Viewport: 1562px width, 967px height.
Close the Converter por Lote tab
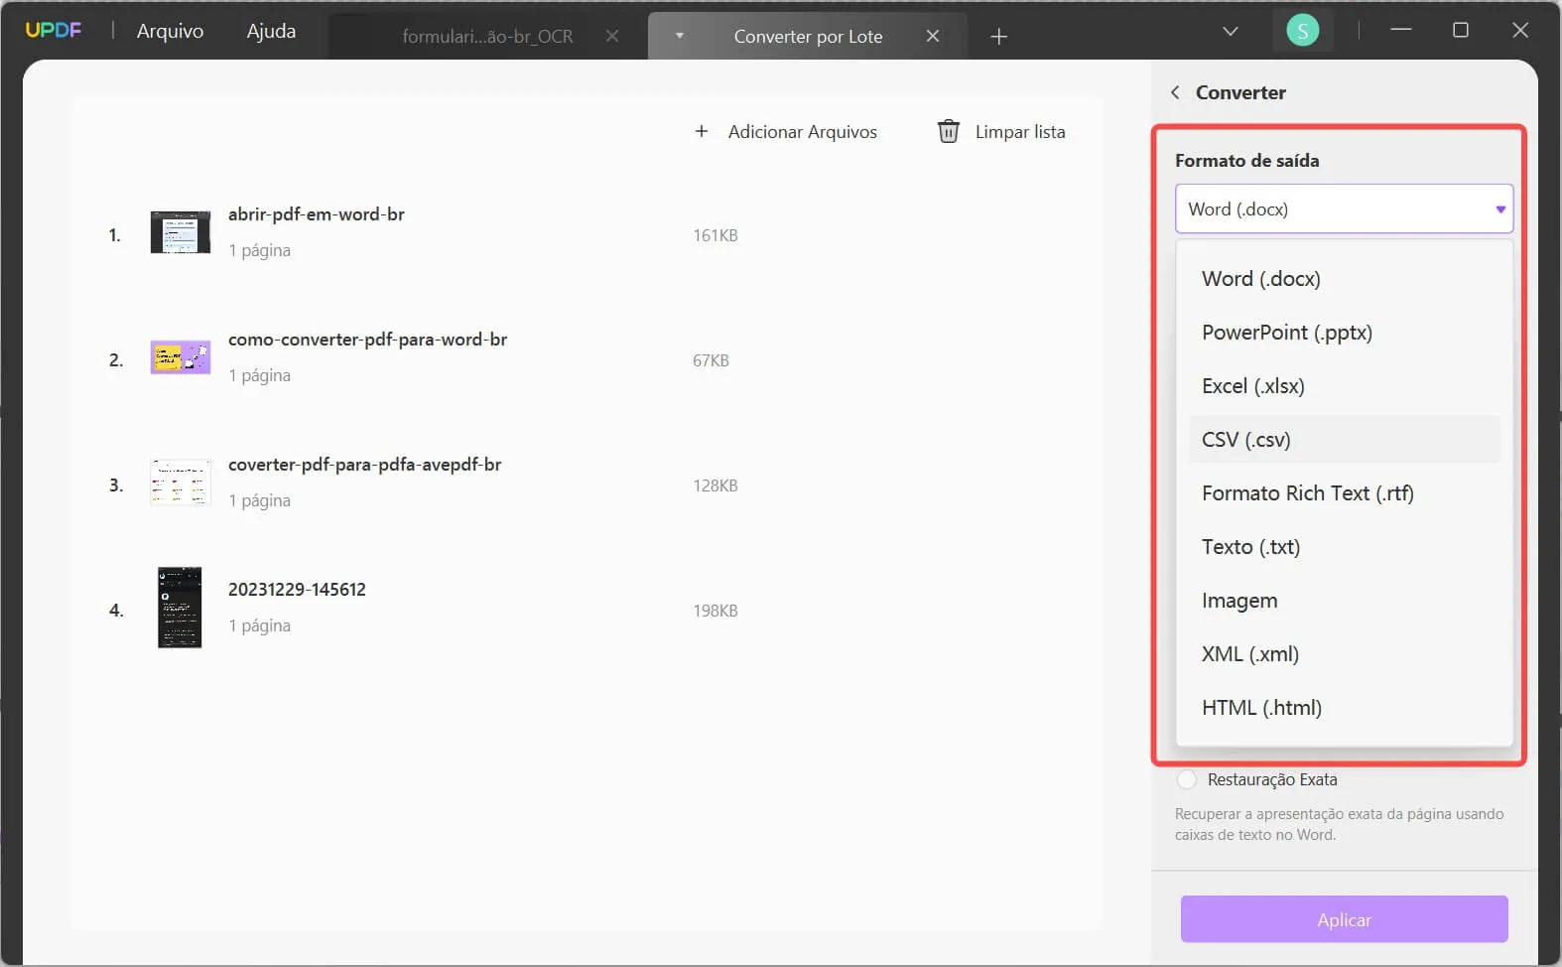(933, 36)
